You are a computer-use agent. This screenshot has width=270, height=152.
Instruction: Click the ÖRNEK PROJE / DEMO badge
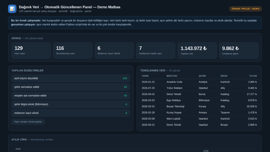click(245, 9)
